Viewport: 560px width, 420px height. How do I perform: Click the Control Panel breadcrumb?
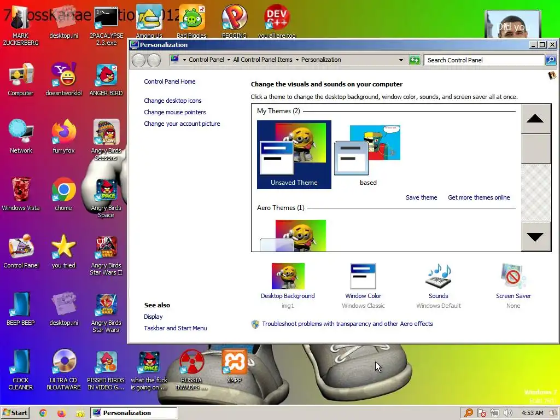tap(206, 60)
